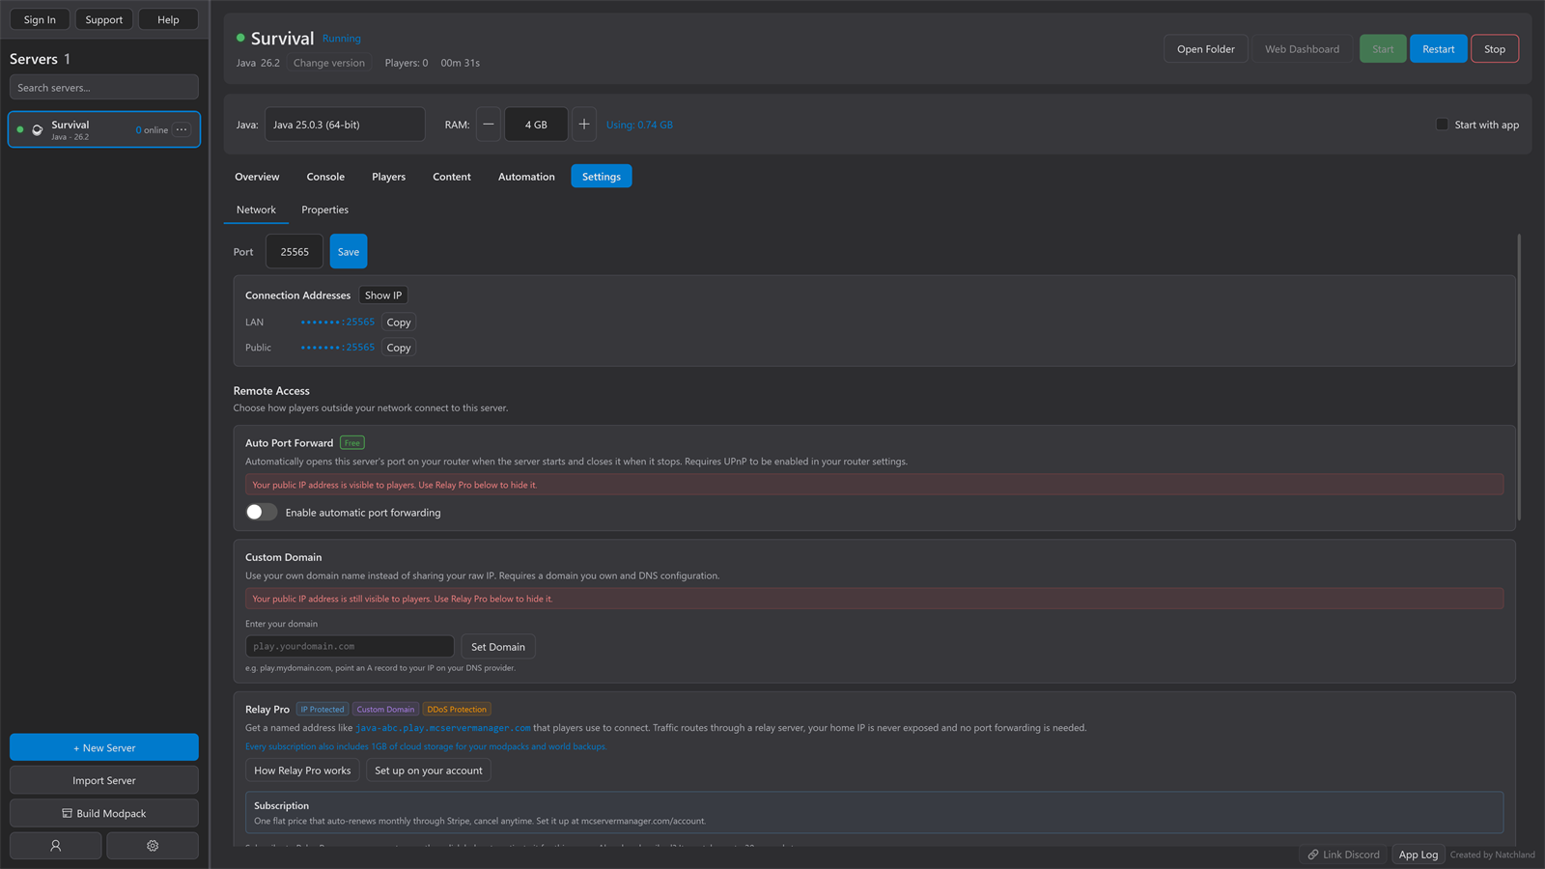1545x869 pixels.
Task: Decrease RAM with the minus button
Action: click(489, 125)
